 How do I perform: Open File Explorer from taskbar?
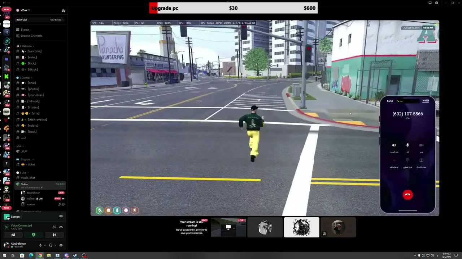pyautogui.click(x=49, y=256)
